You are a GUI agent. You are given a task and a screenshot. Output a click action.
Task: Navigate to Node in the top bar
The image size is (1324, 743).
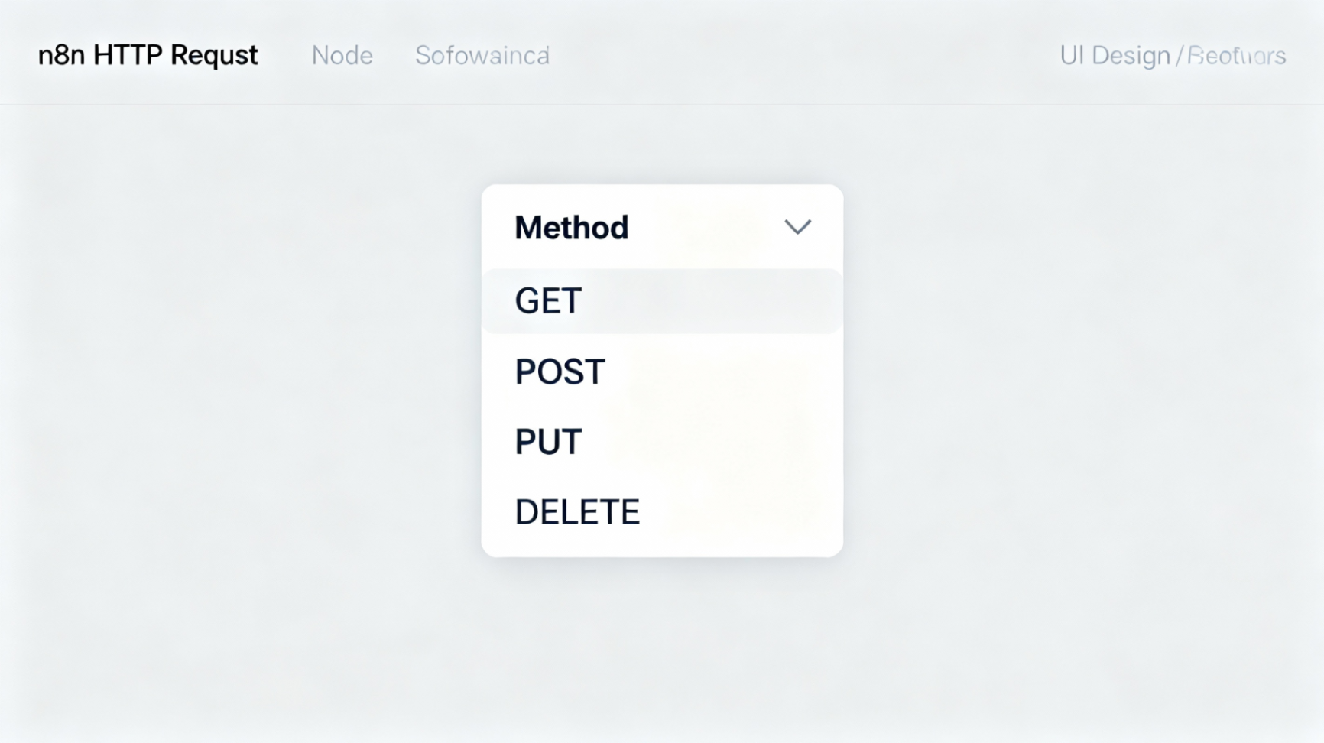[342, 55]
